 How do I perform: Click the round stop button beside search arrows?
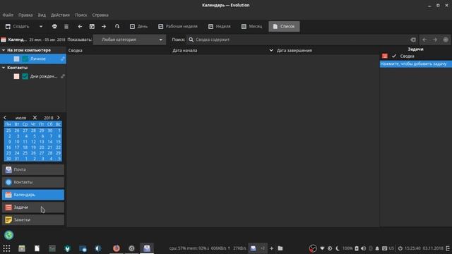[x=446, y=40]
